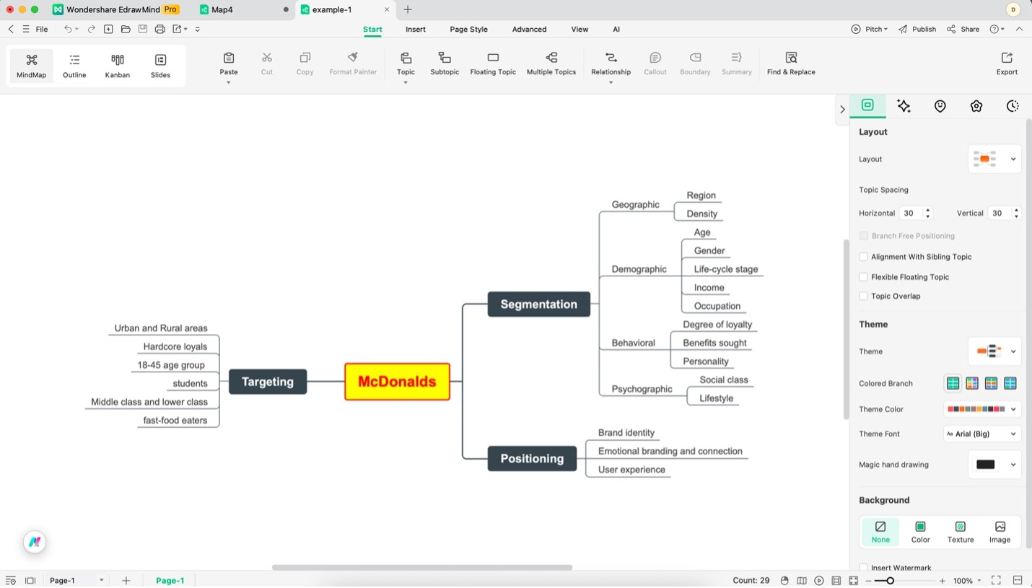Image resolution: width=1032 pixels, height=588 pixels.
Task: Select Image background option
Action: (x=1000, y=532)
